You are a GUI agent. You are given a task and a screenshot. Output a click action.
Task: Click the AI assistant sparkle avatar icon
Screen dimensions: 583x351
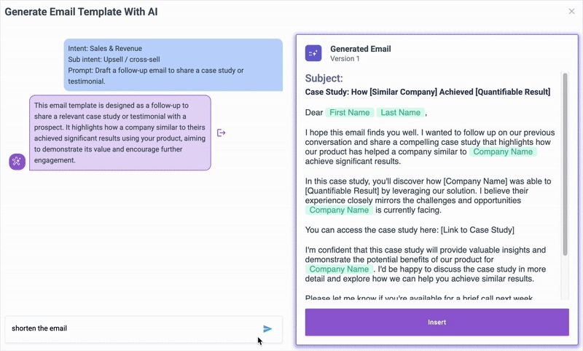[17, 162]
